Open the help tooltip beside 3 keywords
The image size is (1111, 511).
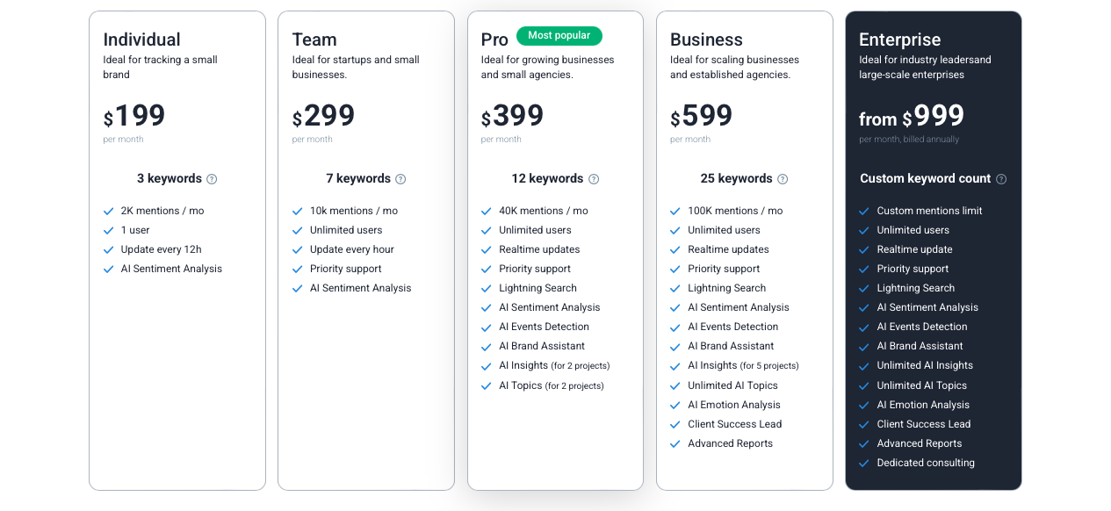tap(212, 178)
